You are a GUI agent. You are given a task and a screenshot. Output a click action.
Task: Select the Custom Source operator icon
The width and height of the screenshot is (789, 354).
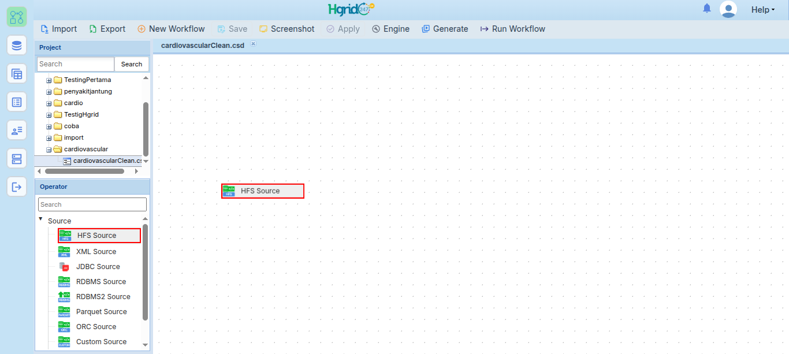pyautogui.click(x=64, y=341)
